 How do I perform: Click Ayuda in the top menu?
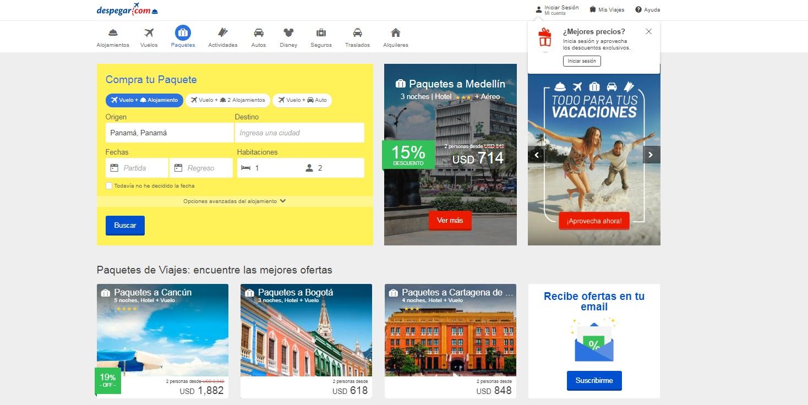click(x=647, y=10)
